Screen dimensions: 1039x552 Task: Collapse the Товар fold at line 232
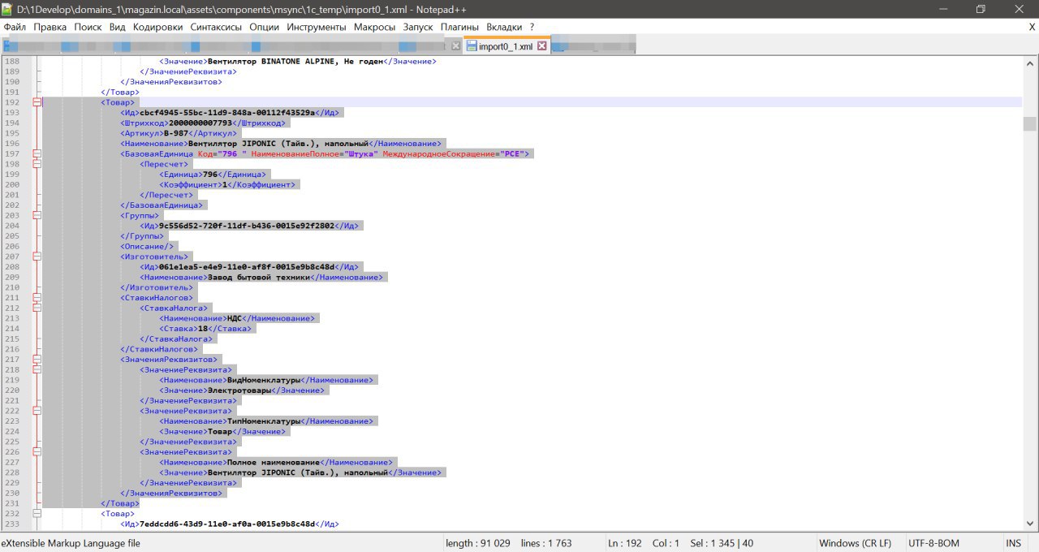pos(37,514)
